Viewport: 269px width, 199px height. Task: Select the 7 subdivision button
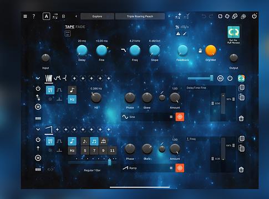[x=94, y=150]
